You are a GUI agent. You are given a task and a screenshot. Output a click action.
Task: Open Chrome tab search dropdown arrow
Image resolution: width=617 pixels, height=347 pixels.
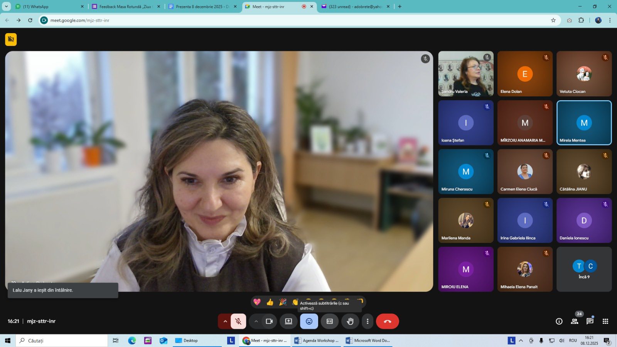(7, 7)
